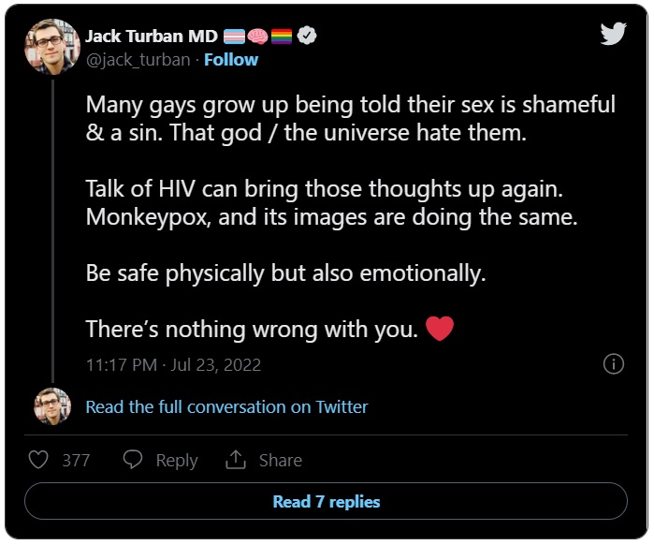The image size is (654, 545).
Task: Open Read the full conversation on Twitter
Action: [x=227, y=406]
